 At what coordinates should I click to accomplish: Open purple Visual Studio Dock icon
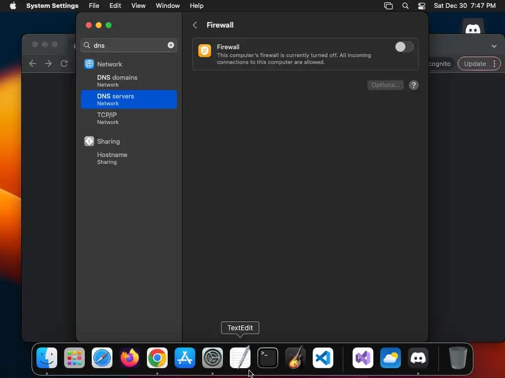(363, 358)
